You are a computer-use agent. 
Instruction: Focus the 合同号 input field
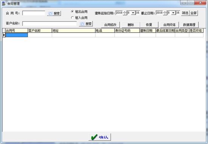[x=34, y=13]
